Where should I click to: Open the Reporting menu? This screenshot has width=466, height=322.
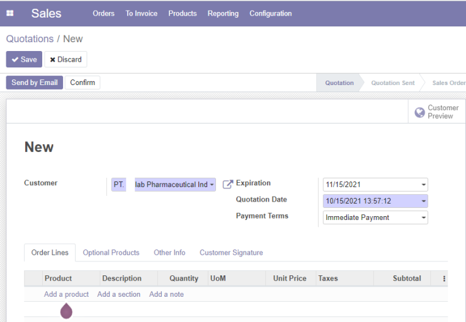223,13
